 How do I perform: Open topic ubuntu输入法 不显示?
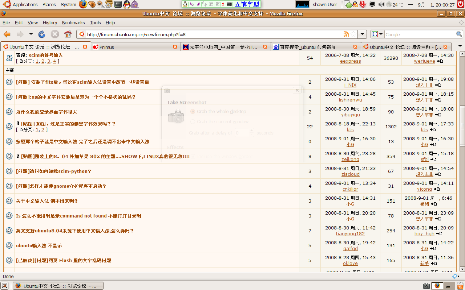[x=39, y=246]
